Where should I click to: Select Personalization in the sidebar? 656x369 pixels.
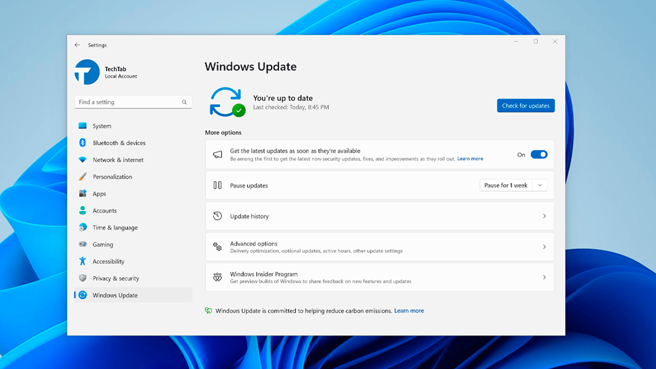[133, 177]
